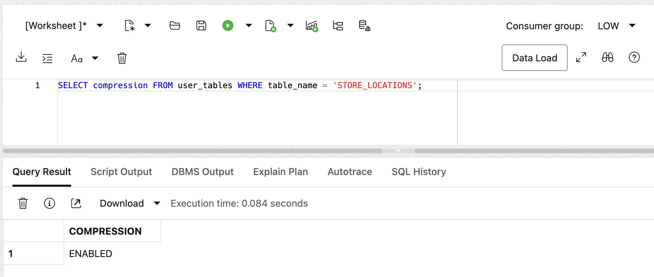Switch to the Script Output tab

click(x=121, y=172)
